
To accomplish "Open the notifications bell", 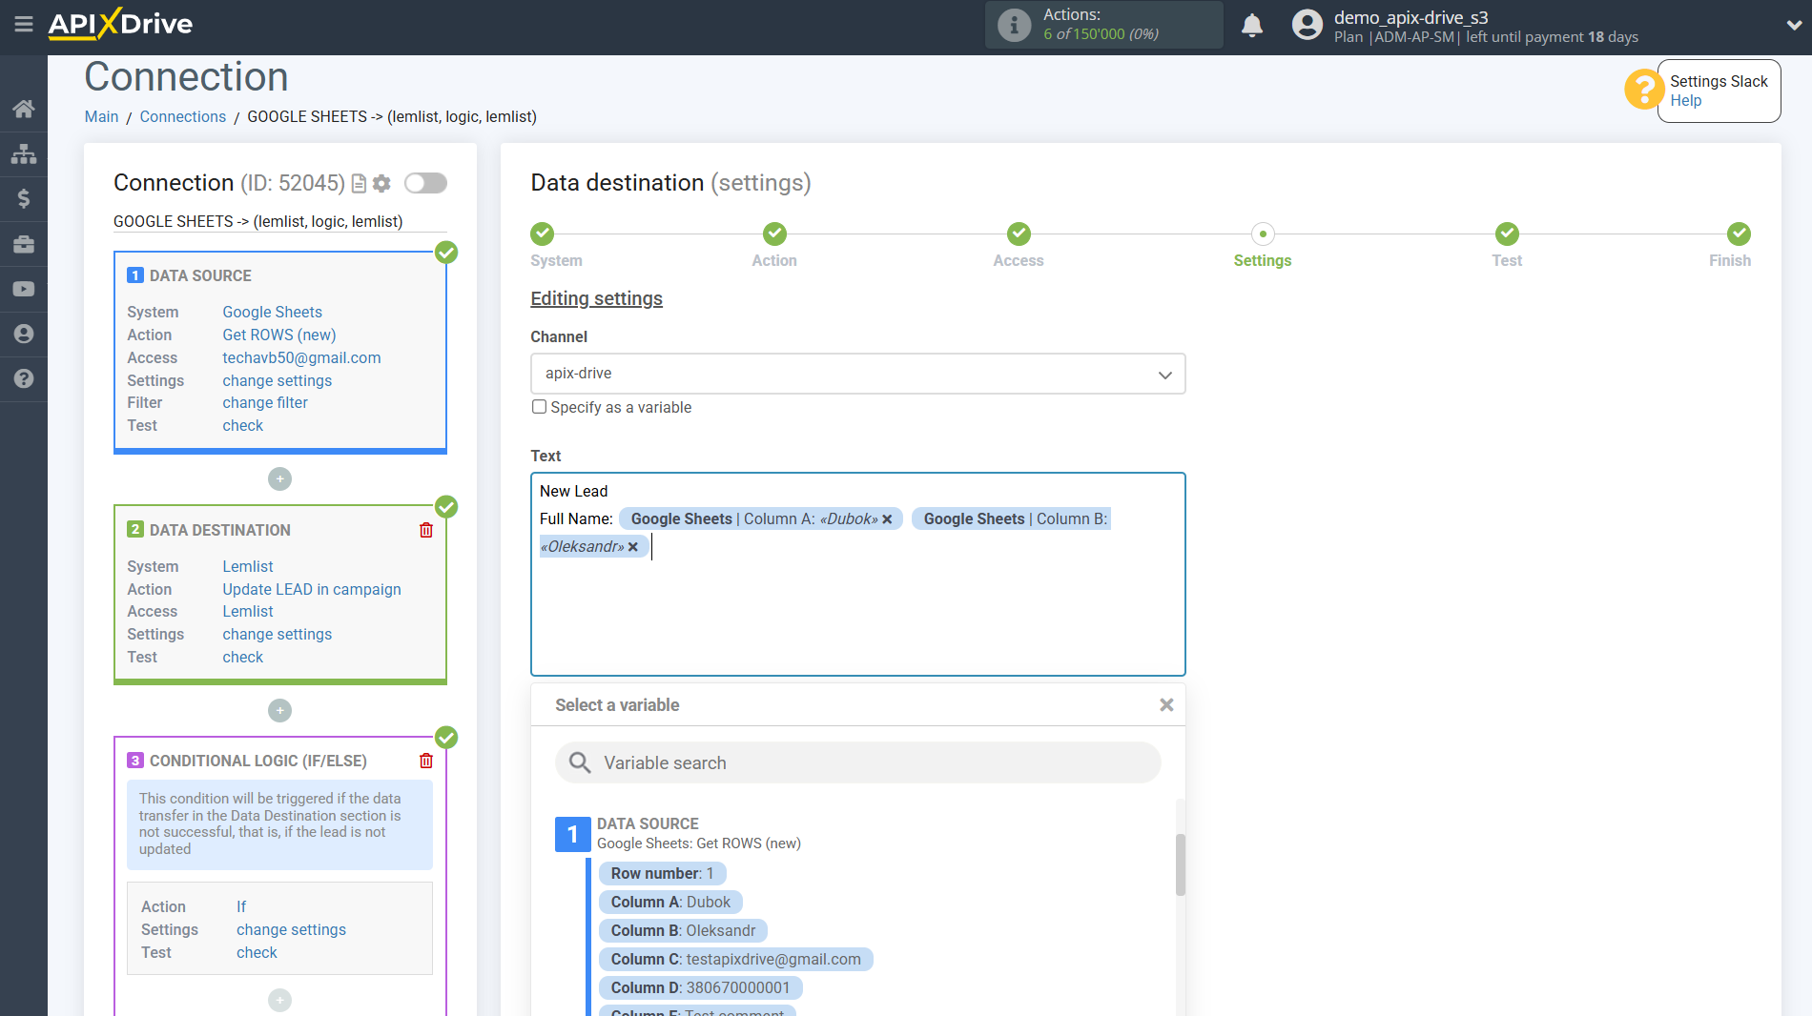I will 1252,26.
